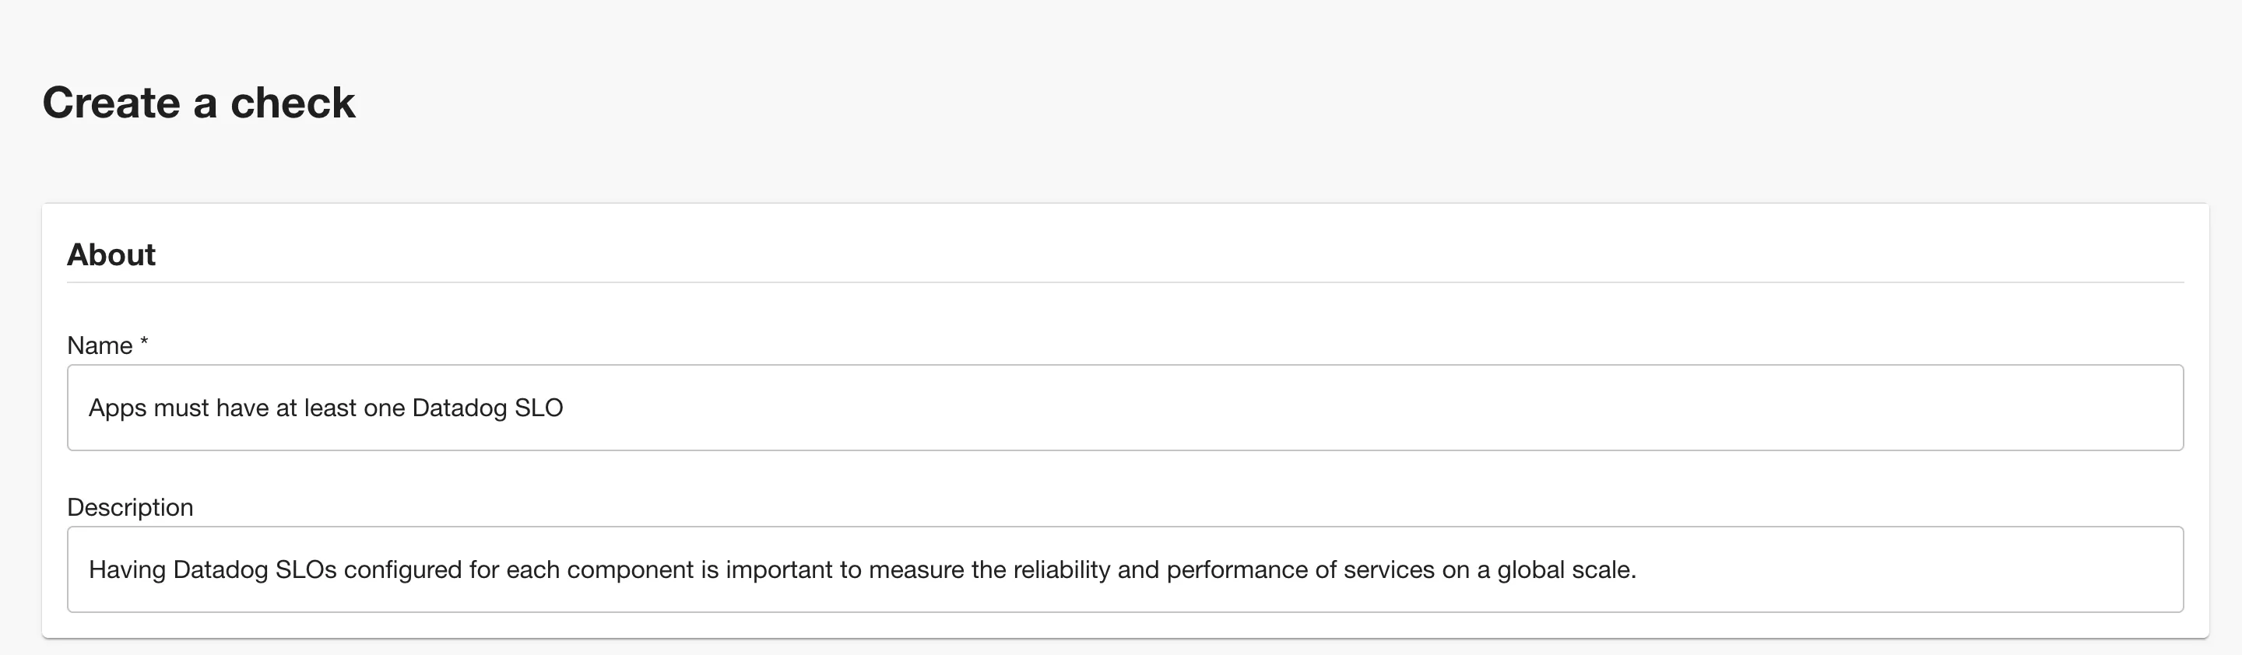Click the About section heading
This screenshot has height=655, width=2242.
point(111,255)
